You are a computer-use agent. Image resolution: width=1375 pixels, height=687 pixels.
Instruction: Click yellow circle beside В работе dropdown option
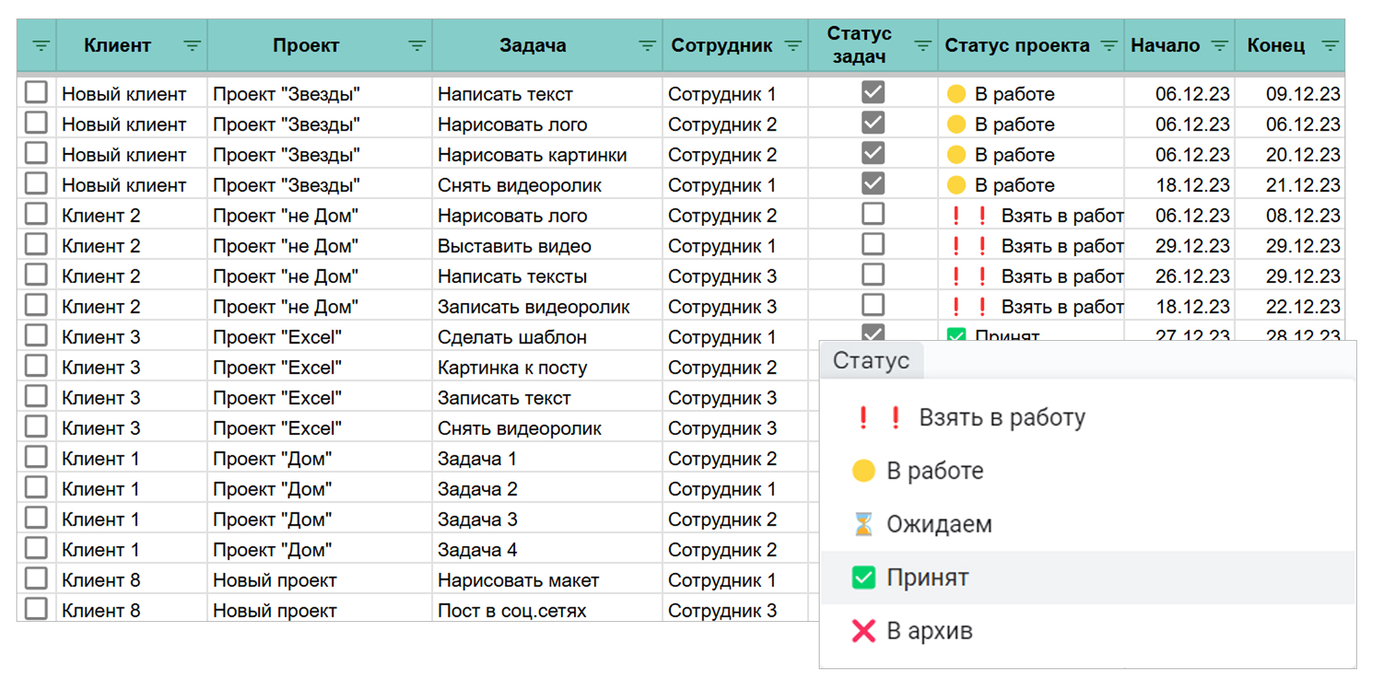pos(863,471)
